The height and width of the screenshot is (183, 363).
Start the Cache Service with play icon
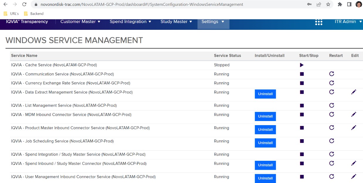coord(302,65)
